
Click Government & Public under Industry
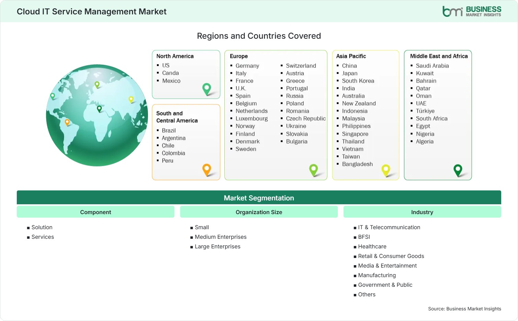tap(385, 285)
